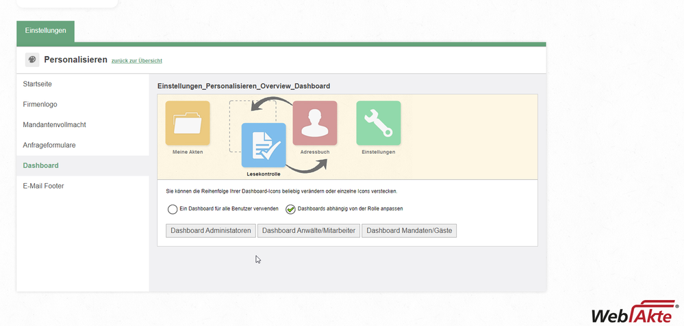Open Firmenlogo in the sidebar
Image resolution: width=684 pixels, height=326 pixels.
point(40,105)
